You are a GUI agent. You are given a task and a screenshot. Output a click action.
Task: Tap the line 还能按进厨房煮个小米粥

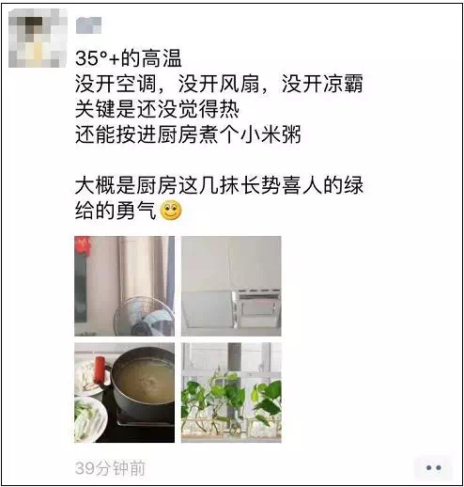(188, 134)
